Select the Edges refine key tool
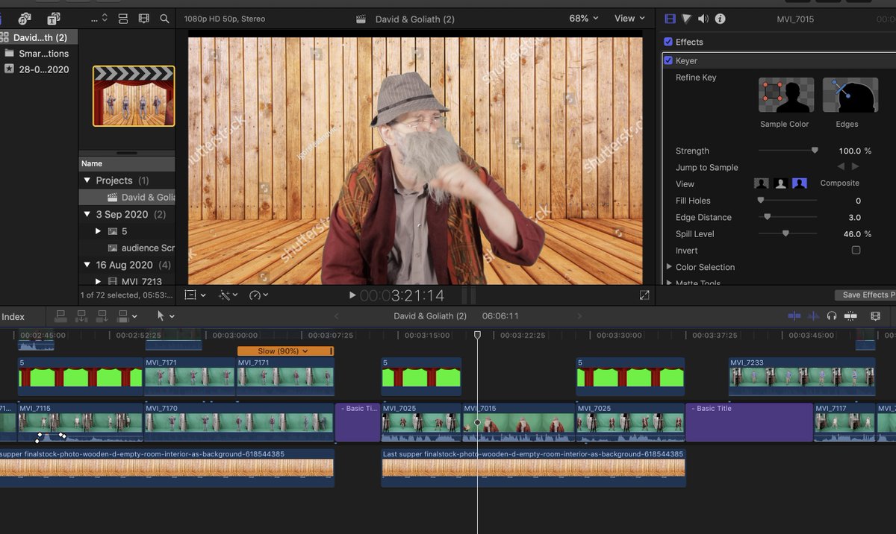 coord(850,95)
